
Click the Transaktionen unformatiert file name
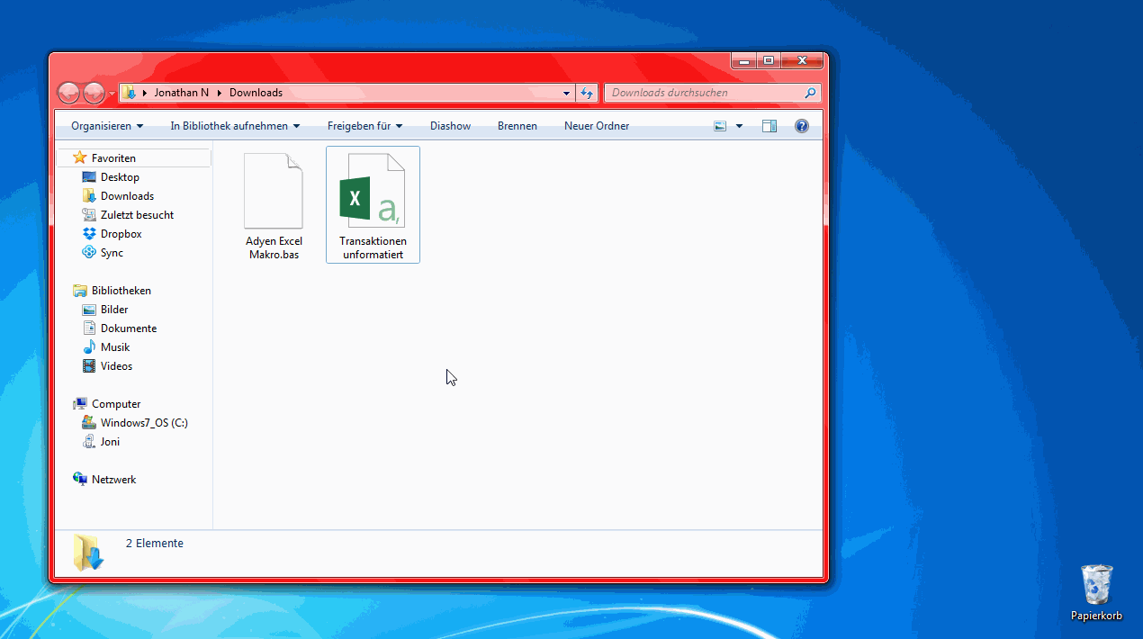coord(373,247)
